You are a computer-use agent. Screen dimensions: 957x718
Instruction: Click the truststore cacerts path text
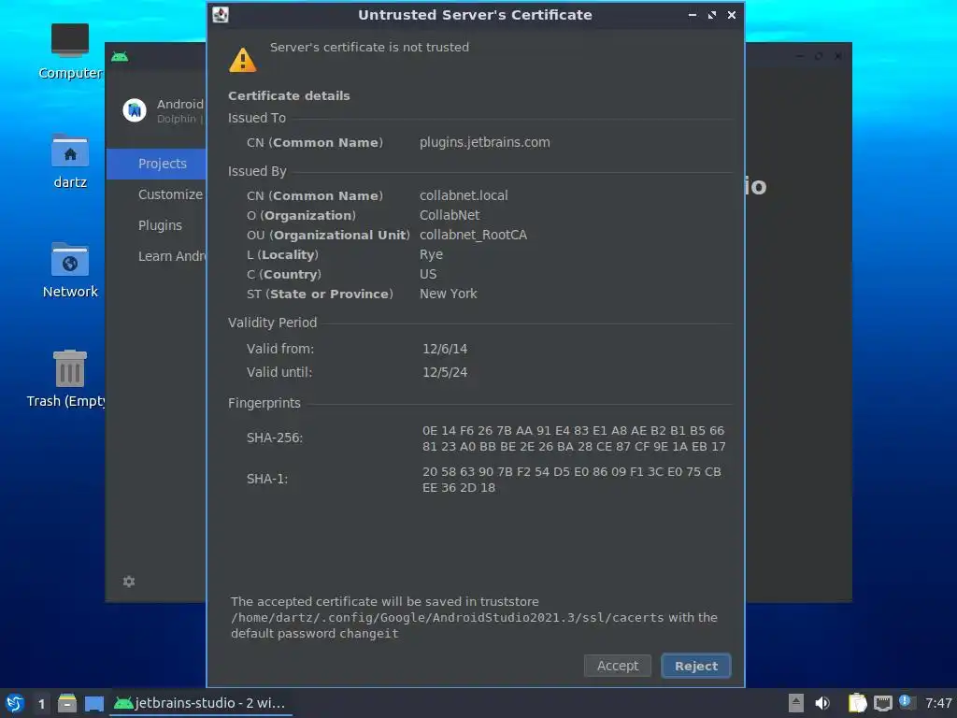(448, 617)
